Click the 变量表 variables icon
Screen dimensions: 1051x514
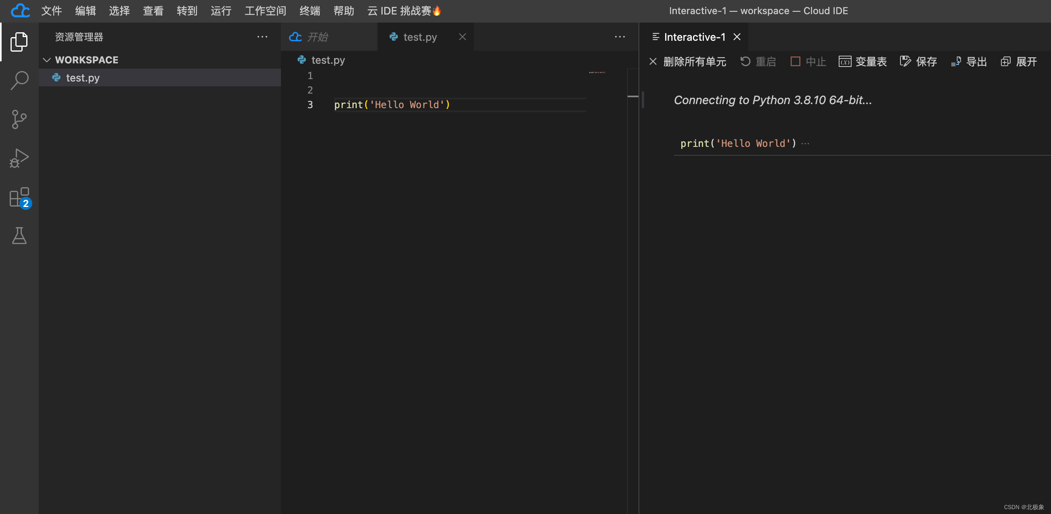click(845, 62)
